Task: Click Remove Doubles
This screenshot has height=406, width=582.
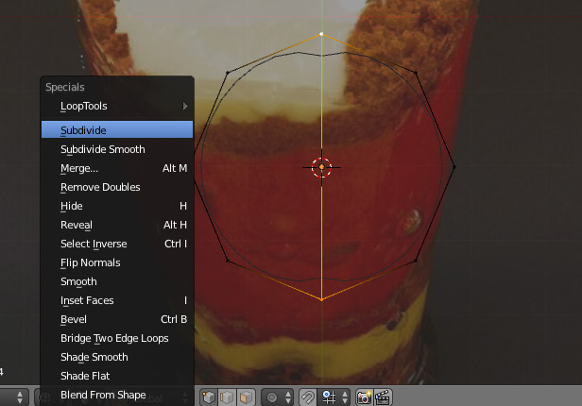Action: click(x=117, y=187)
